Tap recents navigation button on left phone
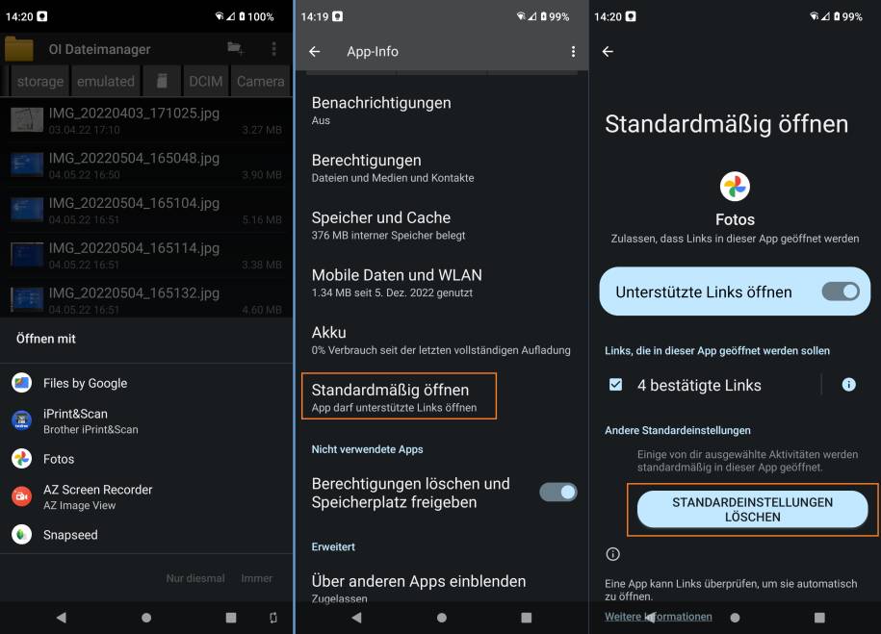The width and height of the screenshot is (881, 634). coord(231,618)
